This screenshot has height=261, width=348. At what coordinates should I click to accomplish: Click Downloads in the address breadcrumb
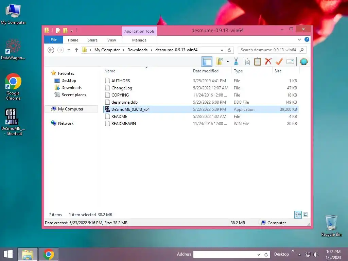(x=137, y=50)
